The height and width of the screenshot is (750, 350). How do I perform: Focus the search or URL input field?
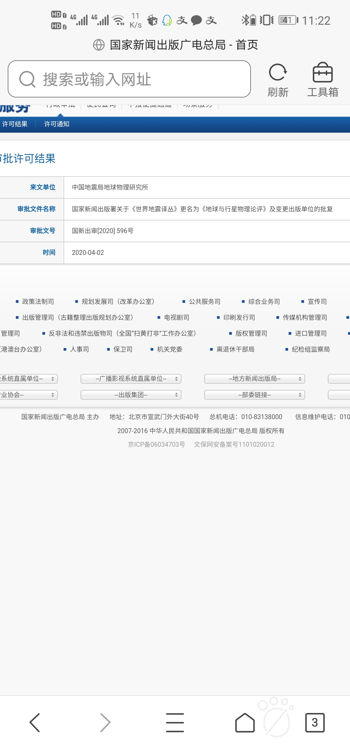point(129,79)
